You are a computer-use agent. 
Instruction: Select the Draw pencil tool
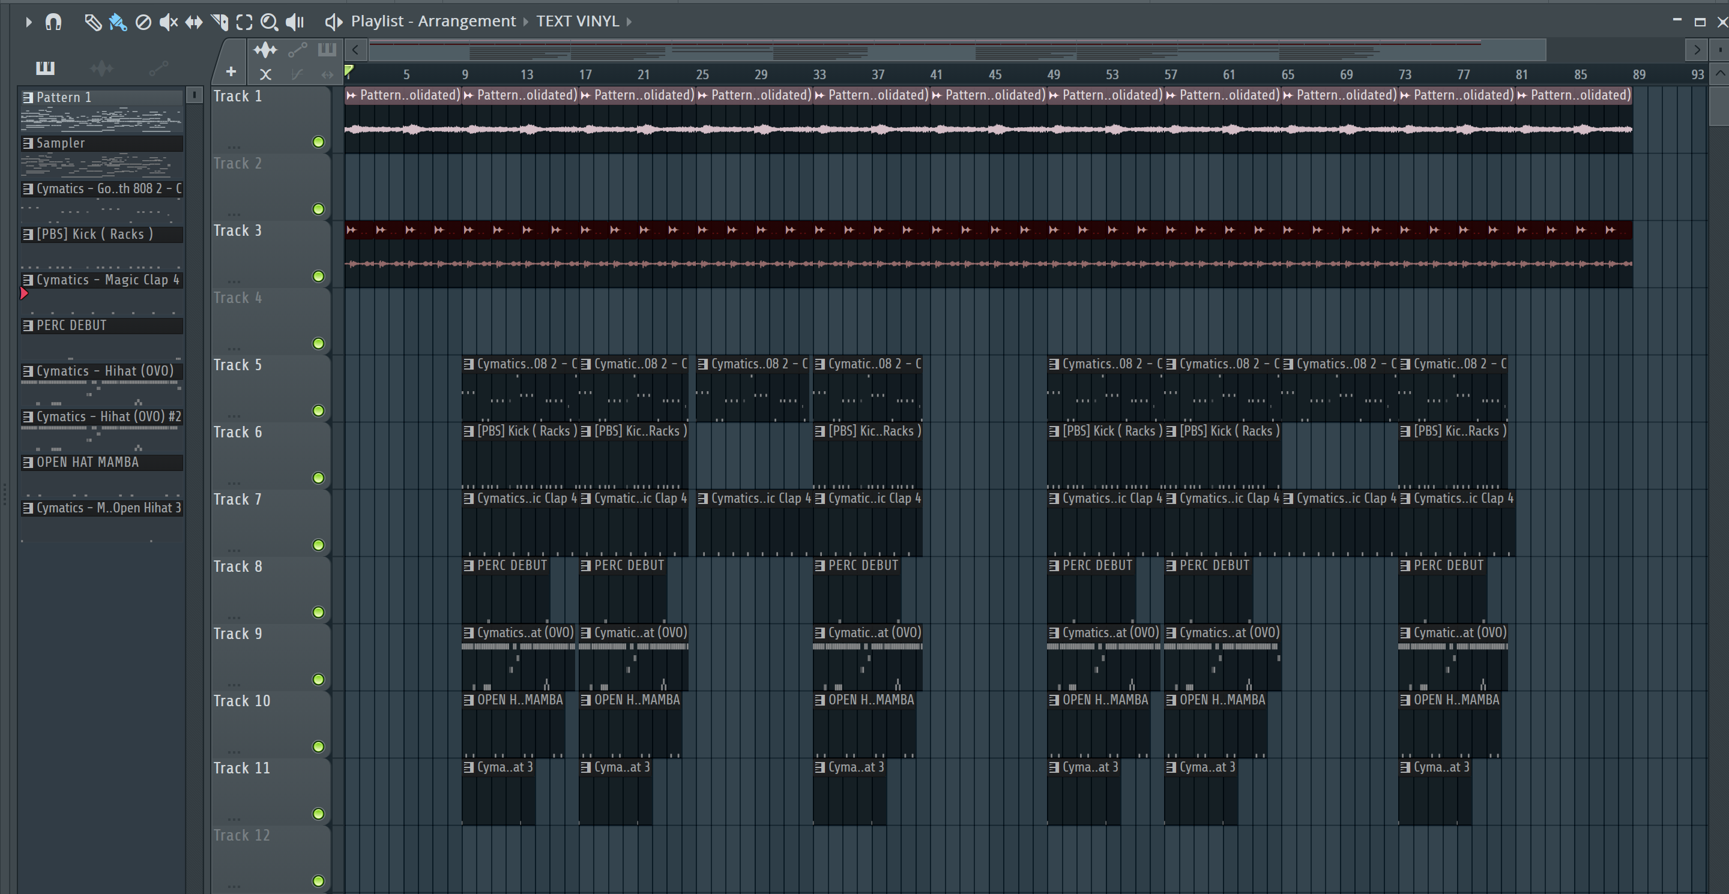click(92, 22)
